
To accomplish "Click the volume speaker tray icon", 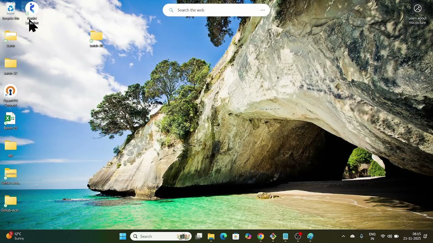I will (x=389, y=236).
